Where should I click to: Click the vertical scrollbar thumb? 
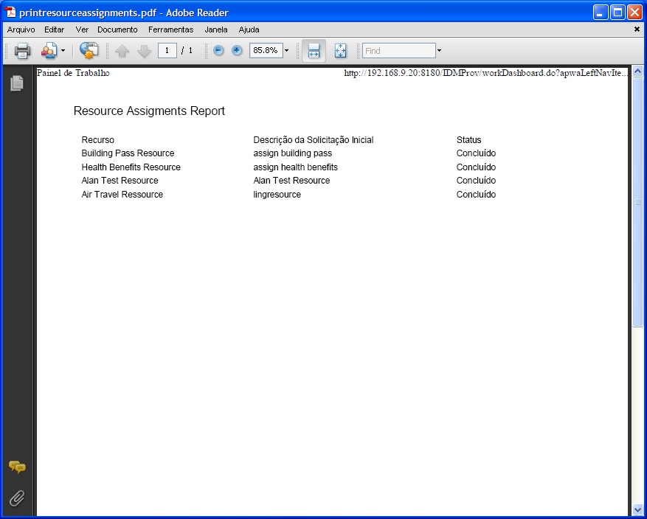coord(637,202)
